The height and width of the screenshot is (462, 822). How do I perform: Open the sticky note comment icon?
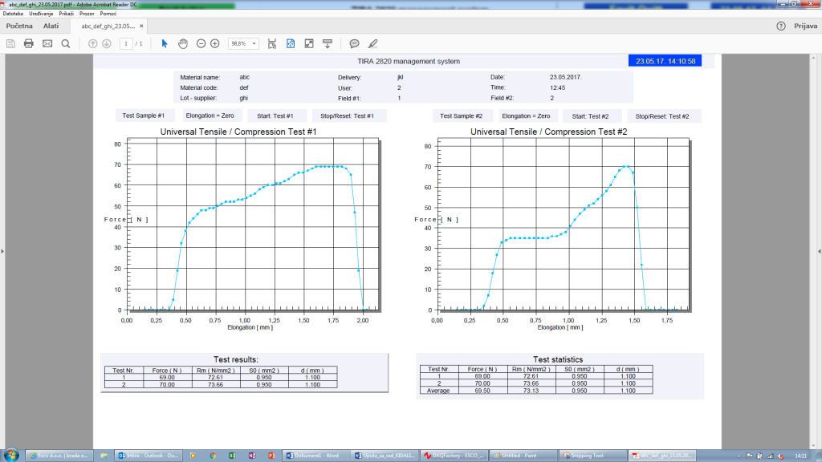point(355,44)
